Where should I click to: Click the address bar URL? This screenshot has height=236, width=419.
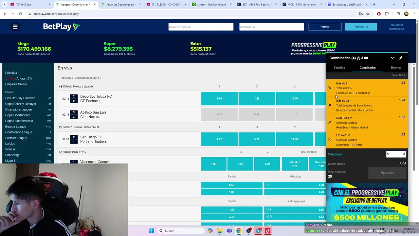(x=56, y=14)
